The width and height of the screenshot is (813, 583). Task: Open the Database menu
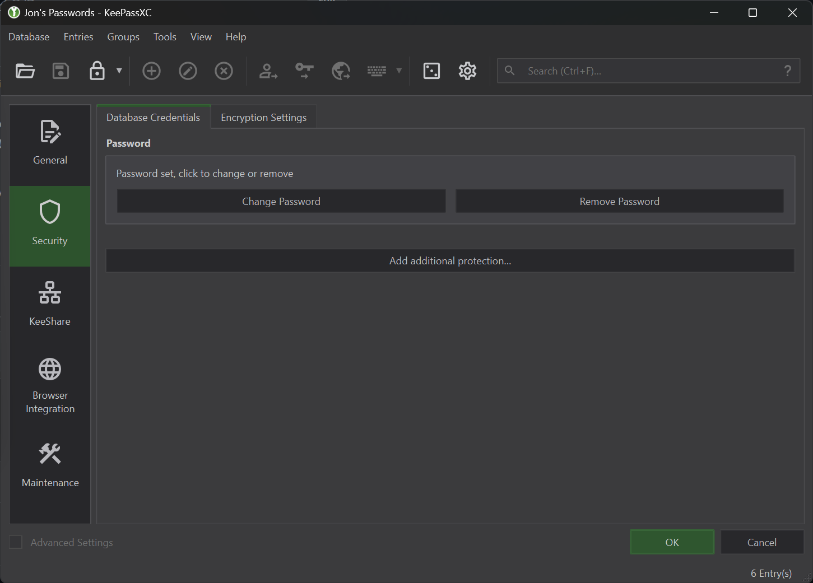pos(29,37)
